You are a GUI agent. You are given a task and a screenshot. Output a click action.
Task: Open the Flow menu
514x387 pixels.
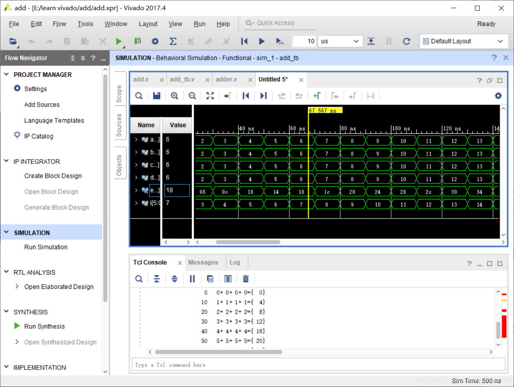59,24
